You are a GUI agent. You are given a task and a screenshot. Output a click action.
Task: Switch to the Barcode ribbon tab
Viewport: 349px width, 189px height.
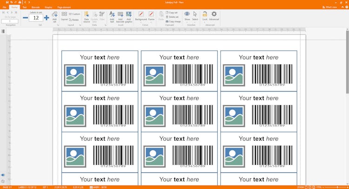click(36, 7)
